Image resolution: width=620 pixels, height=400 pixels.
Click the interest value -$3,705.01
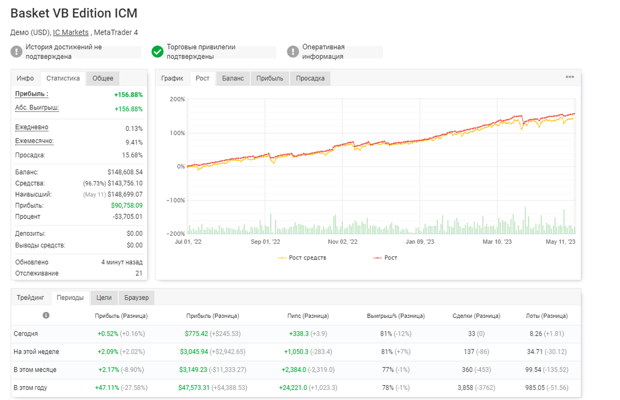coord(127,217)
